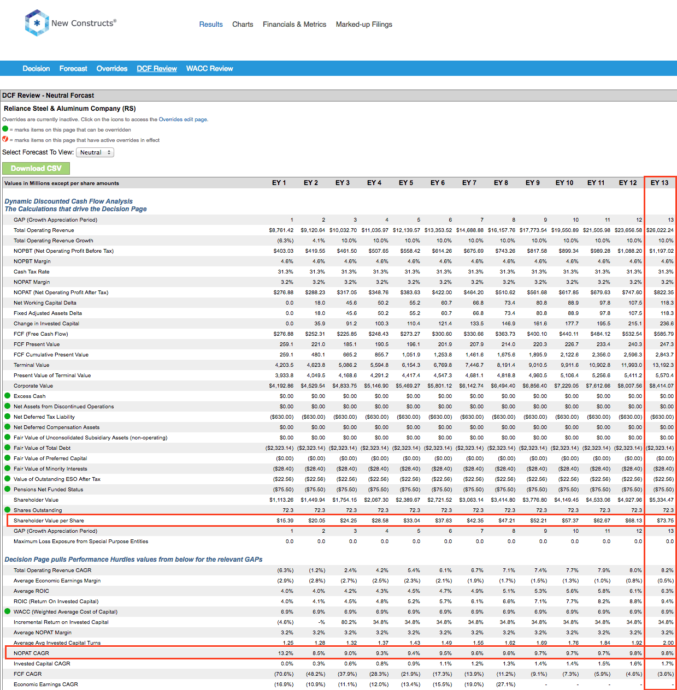Click the Invested Capital CAGR row label
Image resolution: width=677 pixels, height=690 pixels.
42,664
